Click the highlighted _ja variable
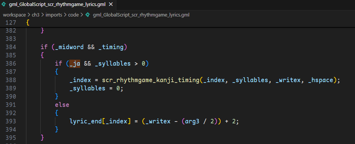355x144 pixels. (75, 63)
